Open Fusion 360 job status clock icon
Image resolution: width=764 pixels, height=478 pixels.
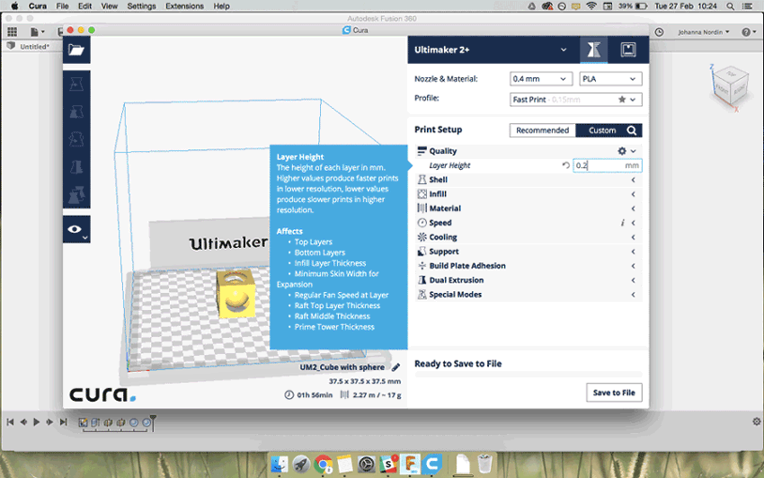coord(659,31)
